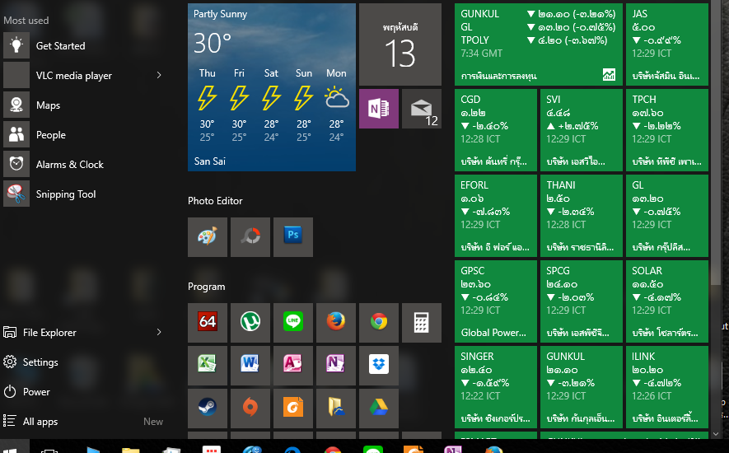
Task: Open the small GUNKUL tile beside SINGER
Action: point(582,387)
